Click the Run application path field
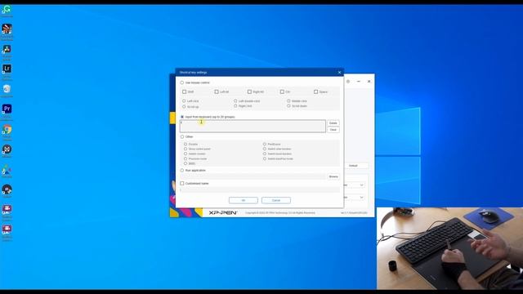Screen dimensions: 523x294 [253, 176]
